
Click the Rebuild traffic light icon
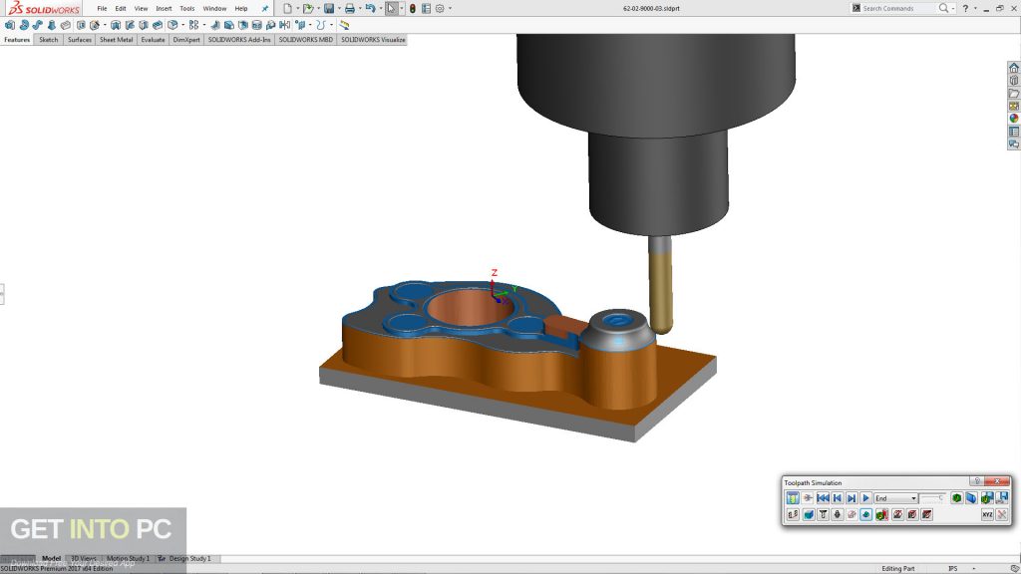[412, 8]
